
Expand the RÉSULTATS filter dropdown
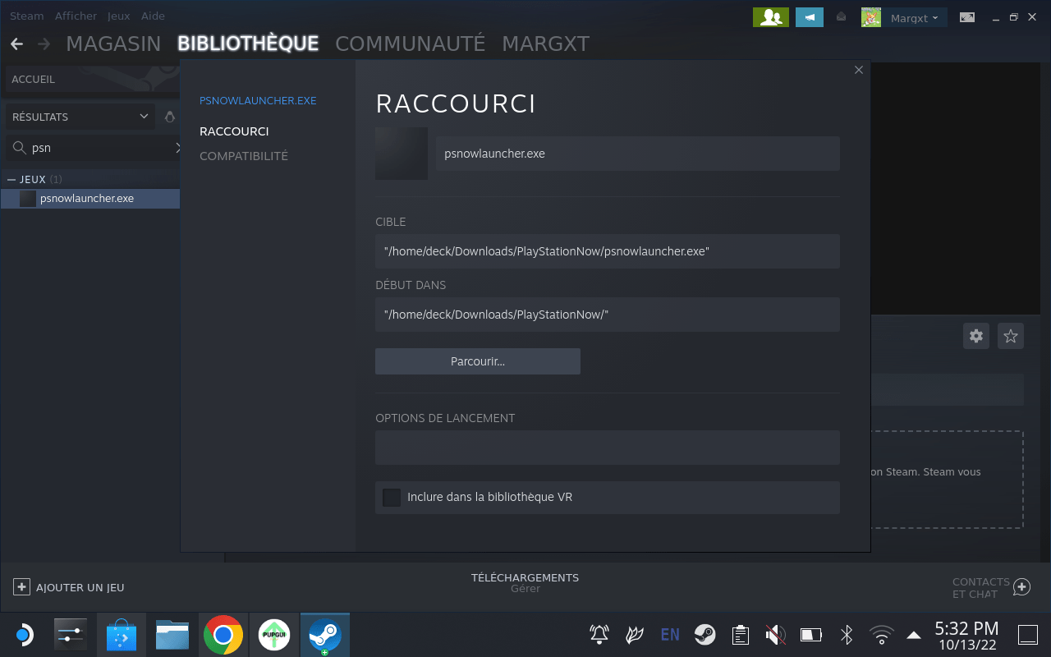pyautogui.click(x=80, y=117)
